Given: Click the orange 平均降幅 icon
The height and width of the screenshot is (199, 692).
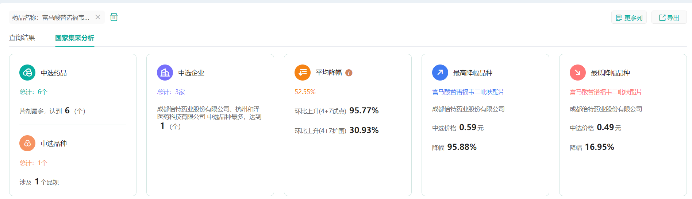Looking at the screenshot, I should [303, 73].
